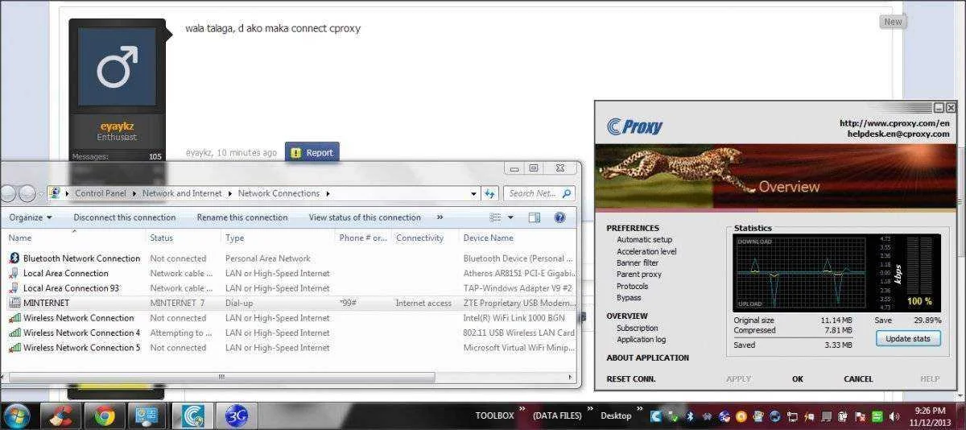This screenshot has height=430, width=966.
Task: Open Subscription under OVERVIEW
Action: 637,328
